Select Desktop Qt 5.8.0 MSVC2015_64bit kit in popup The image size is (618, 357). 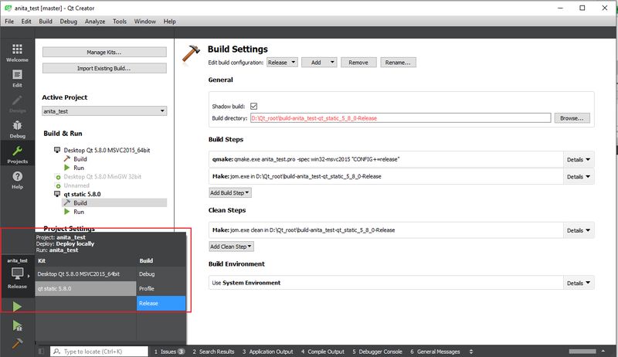[x=86, y=274]
